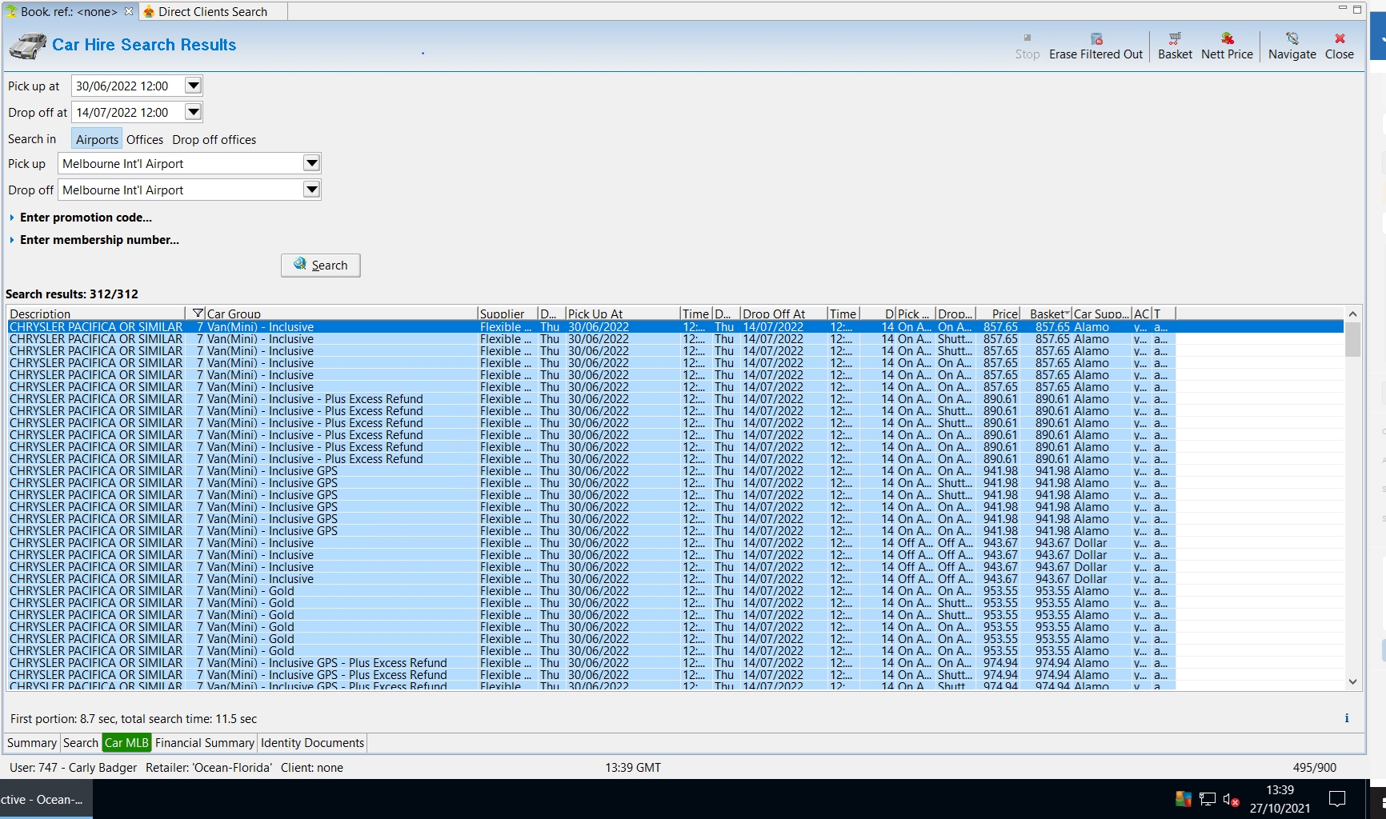
Task: Sort results by Description column header
Action: [96, 314]
